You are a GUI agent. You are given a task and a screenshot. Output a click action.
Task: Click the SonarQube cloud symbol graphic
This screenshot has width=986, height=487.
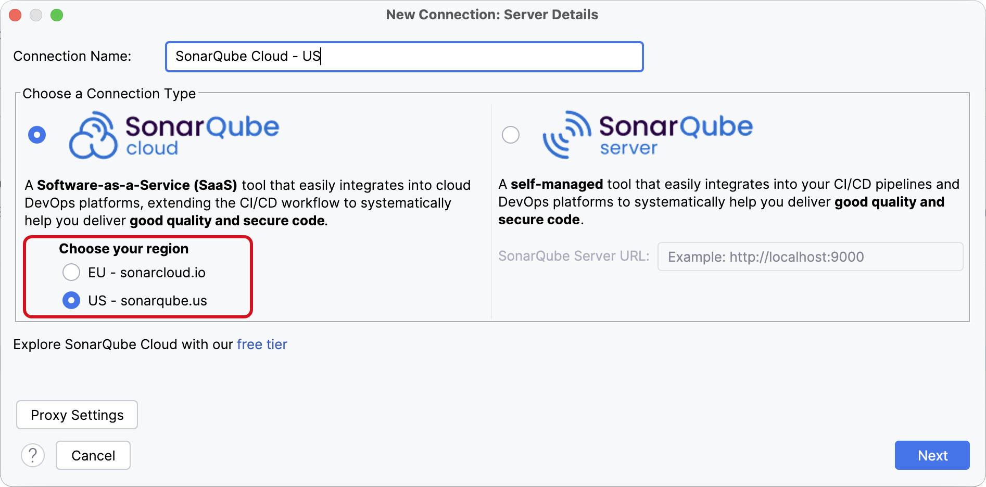click(94, 136)
